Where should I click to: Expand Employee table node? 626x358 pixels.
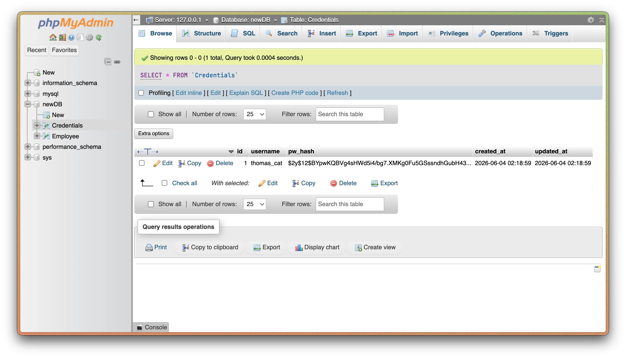click(x=37, y=136)
